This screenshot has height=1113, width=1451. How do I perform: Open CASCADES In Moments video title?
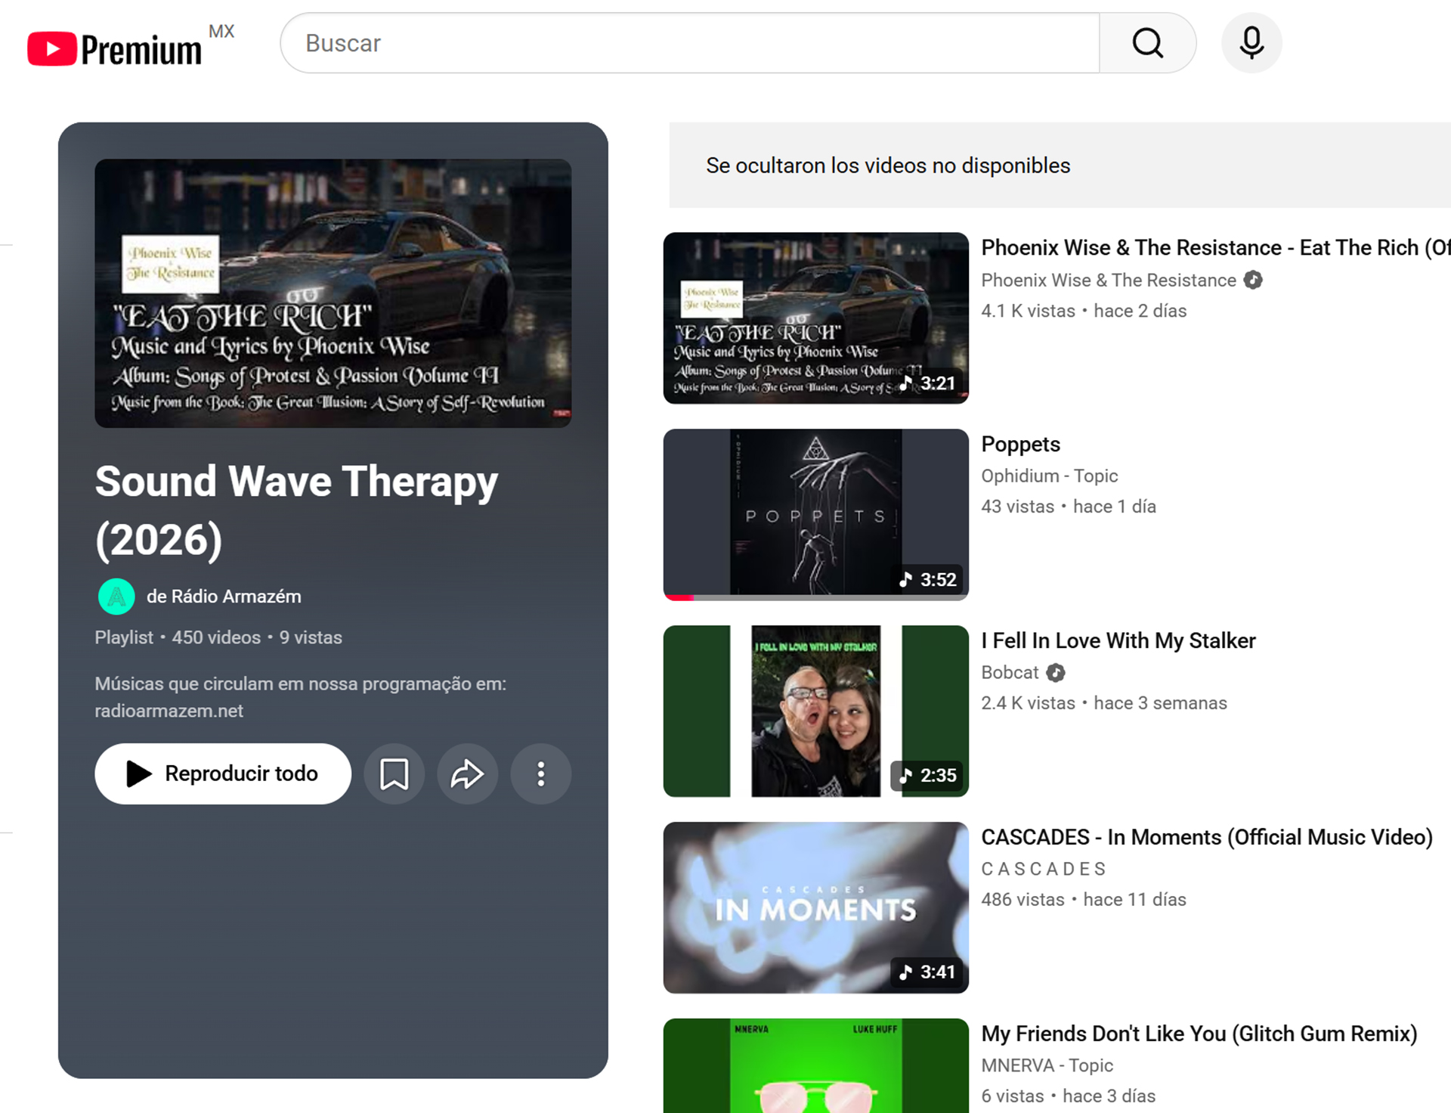pos(1207,838)
